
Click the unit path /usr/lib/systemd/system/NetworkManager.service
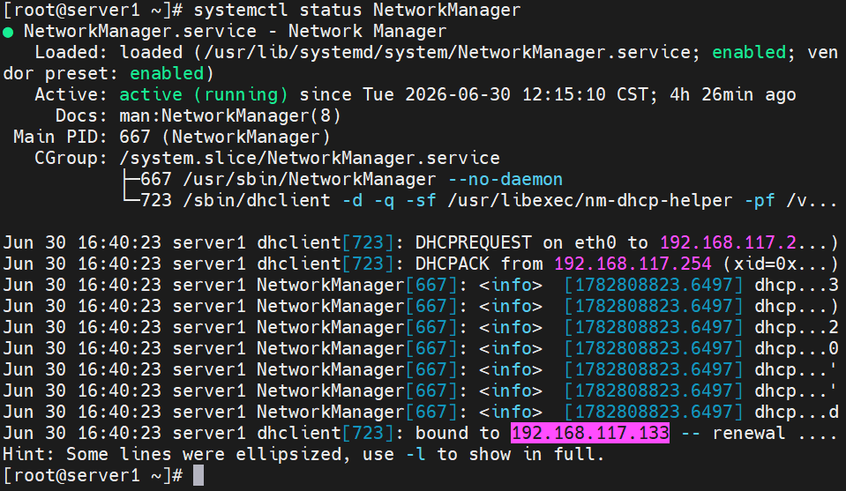click(x=447, y=52)
